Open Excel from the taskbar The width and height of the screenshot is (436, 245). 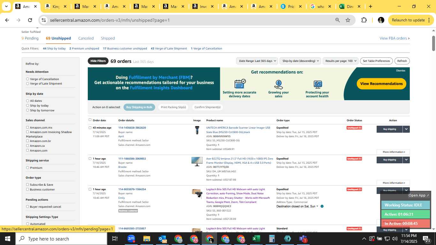(x=256, y=239)
